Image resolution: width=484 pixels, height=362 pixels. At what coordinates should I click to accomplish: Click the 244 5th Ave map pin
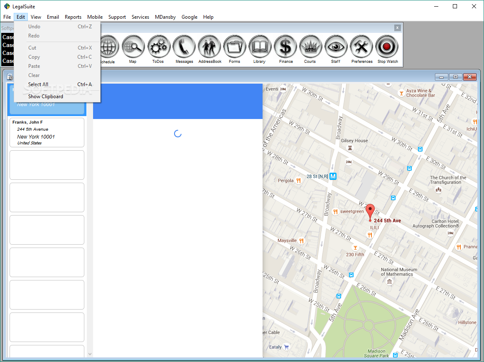370,213
